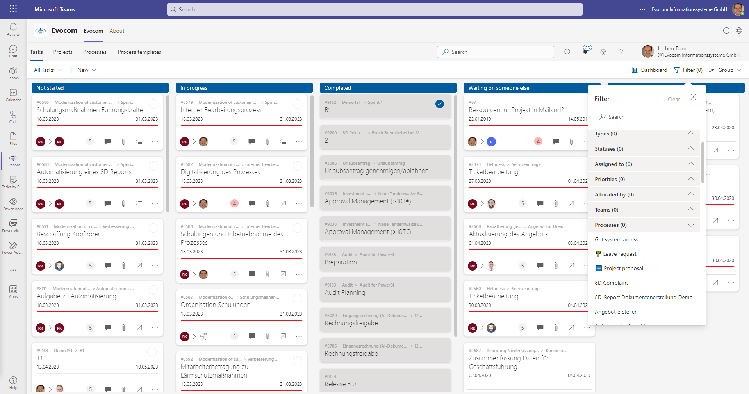This screenshot has height=394, width=749.
Task: Click Clear in the Filter panel
Action: (x=673, y=99)
